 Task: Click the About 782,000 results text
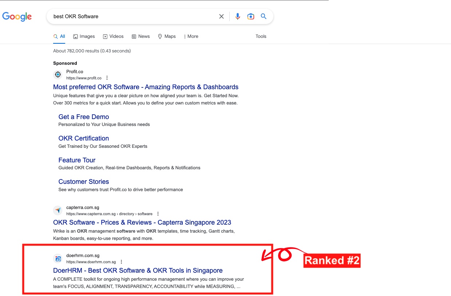(92, 51)
